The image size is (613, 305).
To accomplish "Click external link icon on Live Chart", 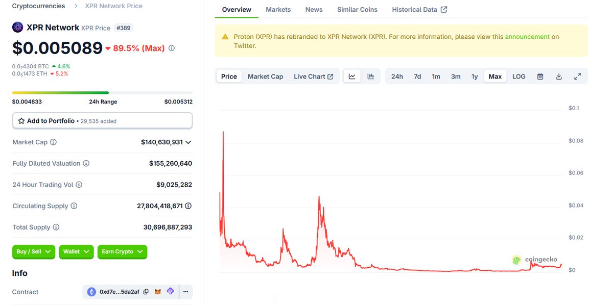I will pos(331,77).
